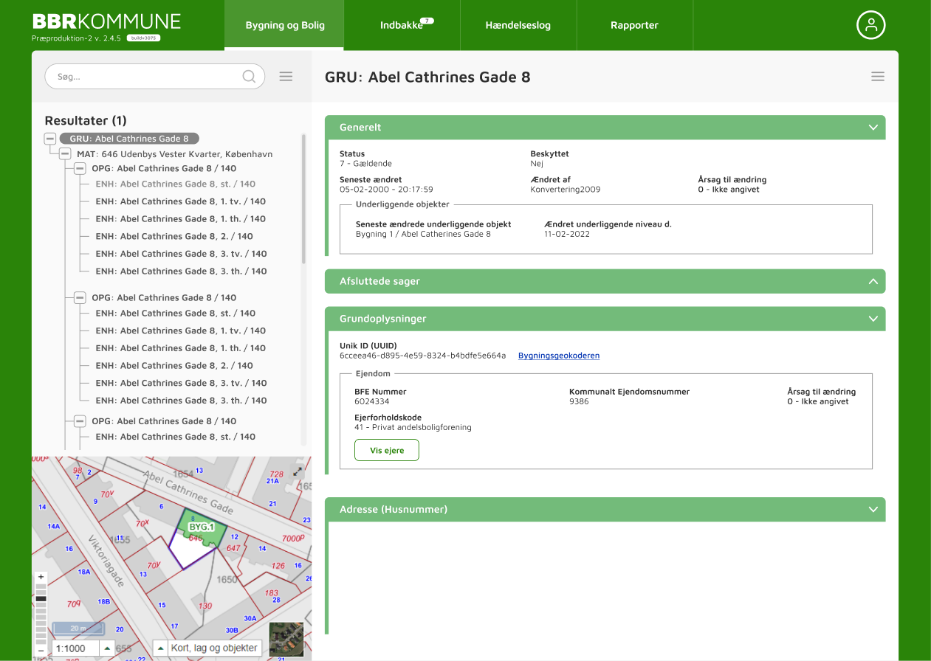Select ENH Abel Cathrines Gade 8, 2. unit
This screenshot has height=661, width=931.
tap(174, 237)
